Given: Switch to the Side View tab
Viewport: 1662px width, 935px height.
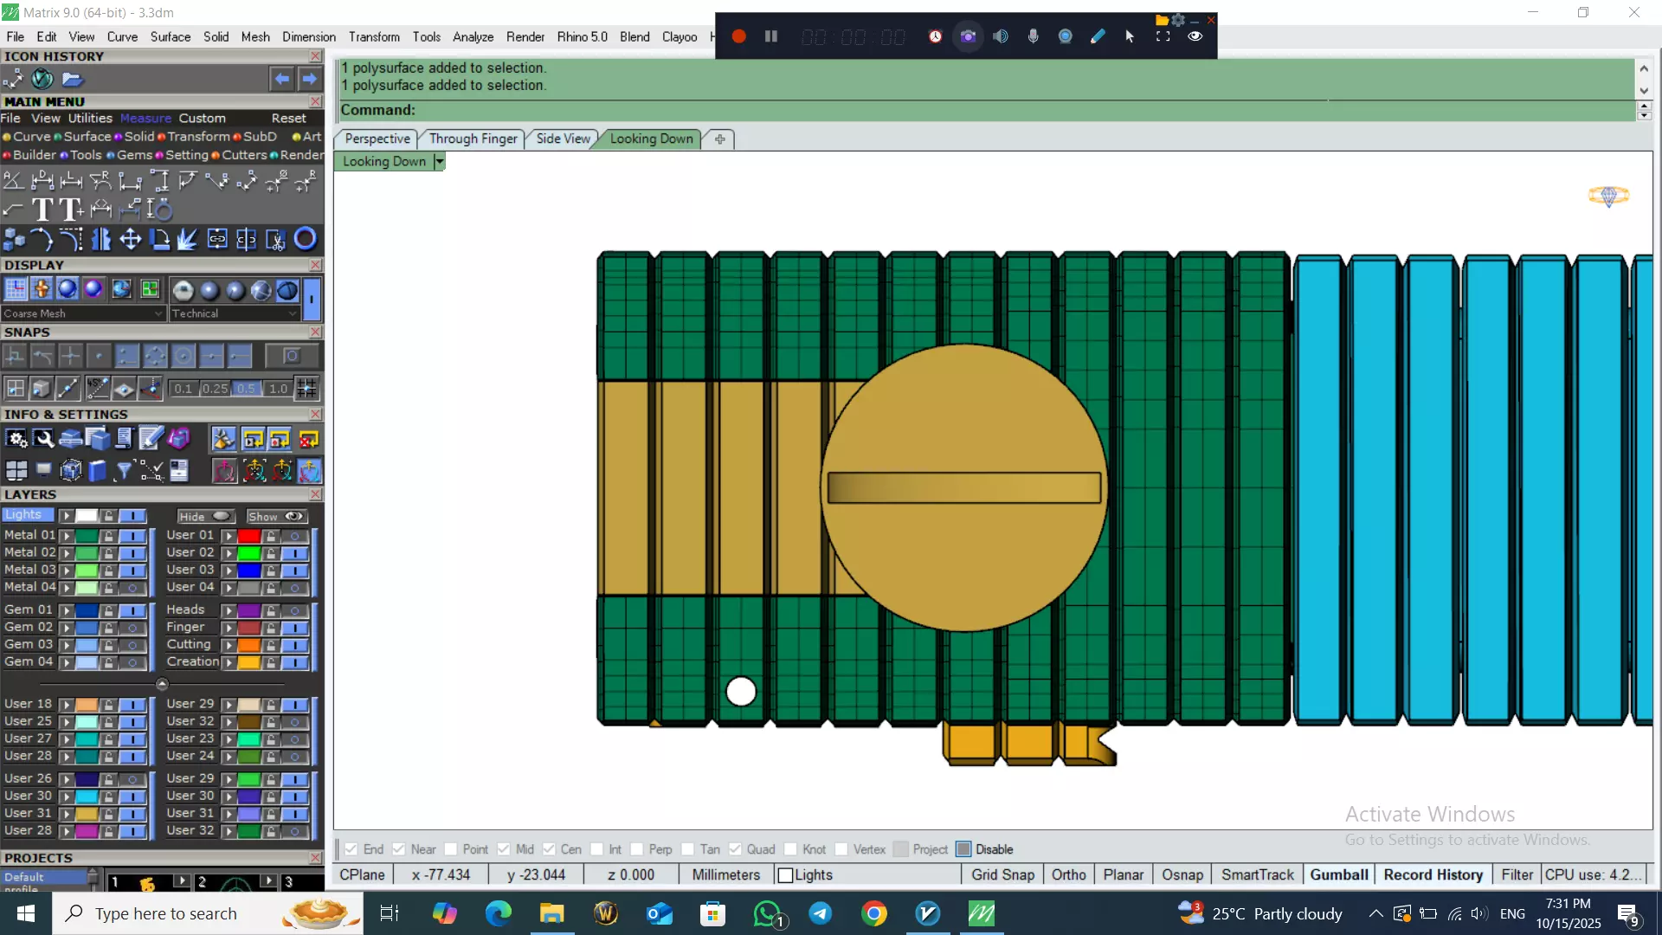Looking at the screenshot, I should coord(563,139).
